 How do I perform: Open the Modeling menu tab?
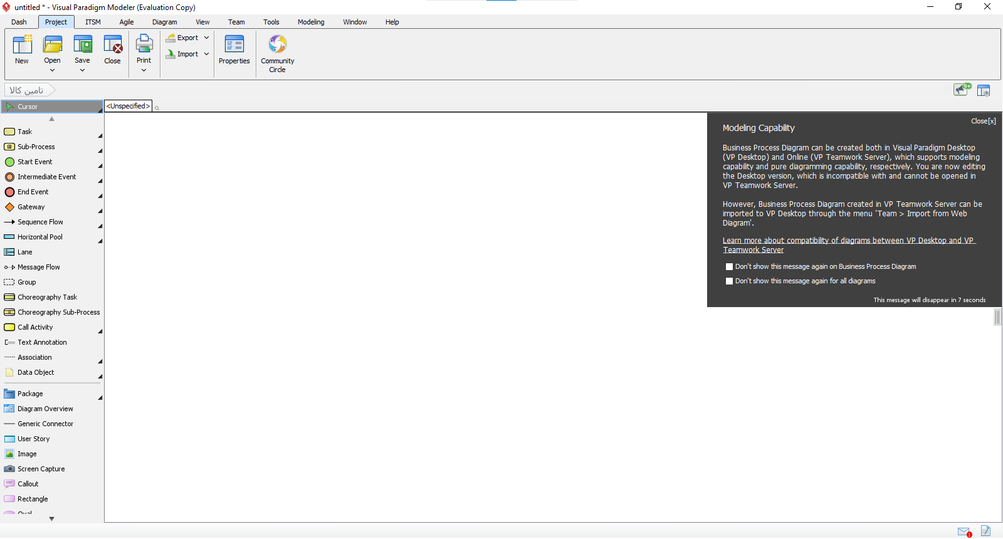click(311, 22)
